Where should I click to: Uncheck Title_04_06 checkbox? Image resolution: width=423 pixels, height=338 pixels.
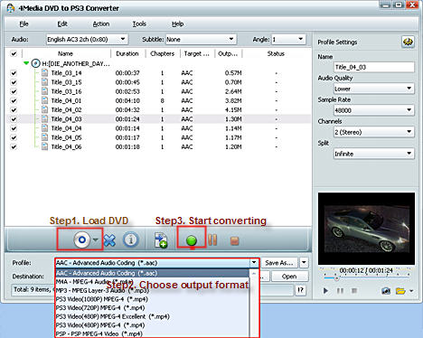tap(14, 146)
